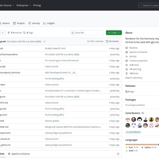
Task: Click Report repository
Action: [x=134, y=78]
